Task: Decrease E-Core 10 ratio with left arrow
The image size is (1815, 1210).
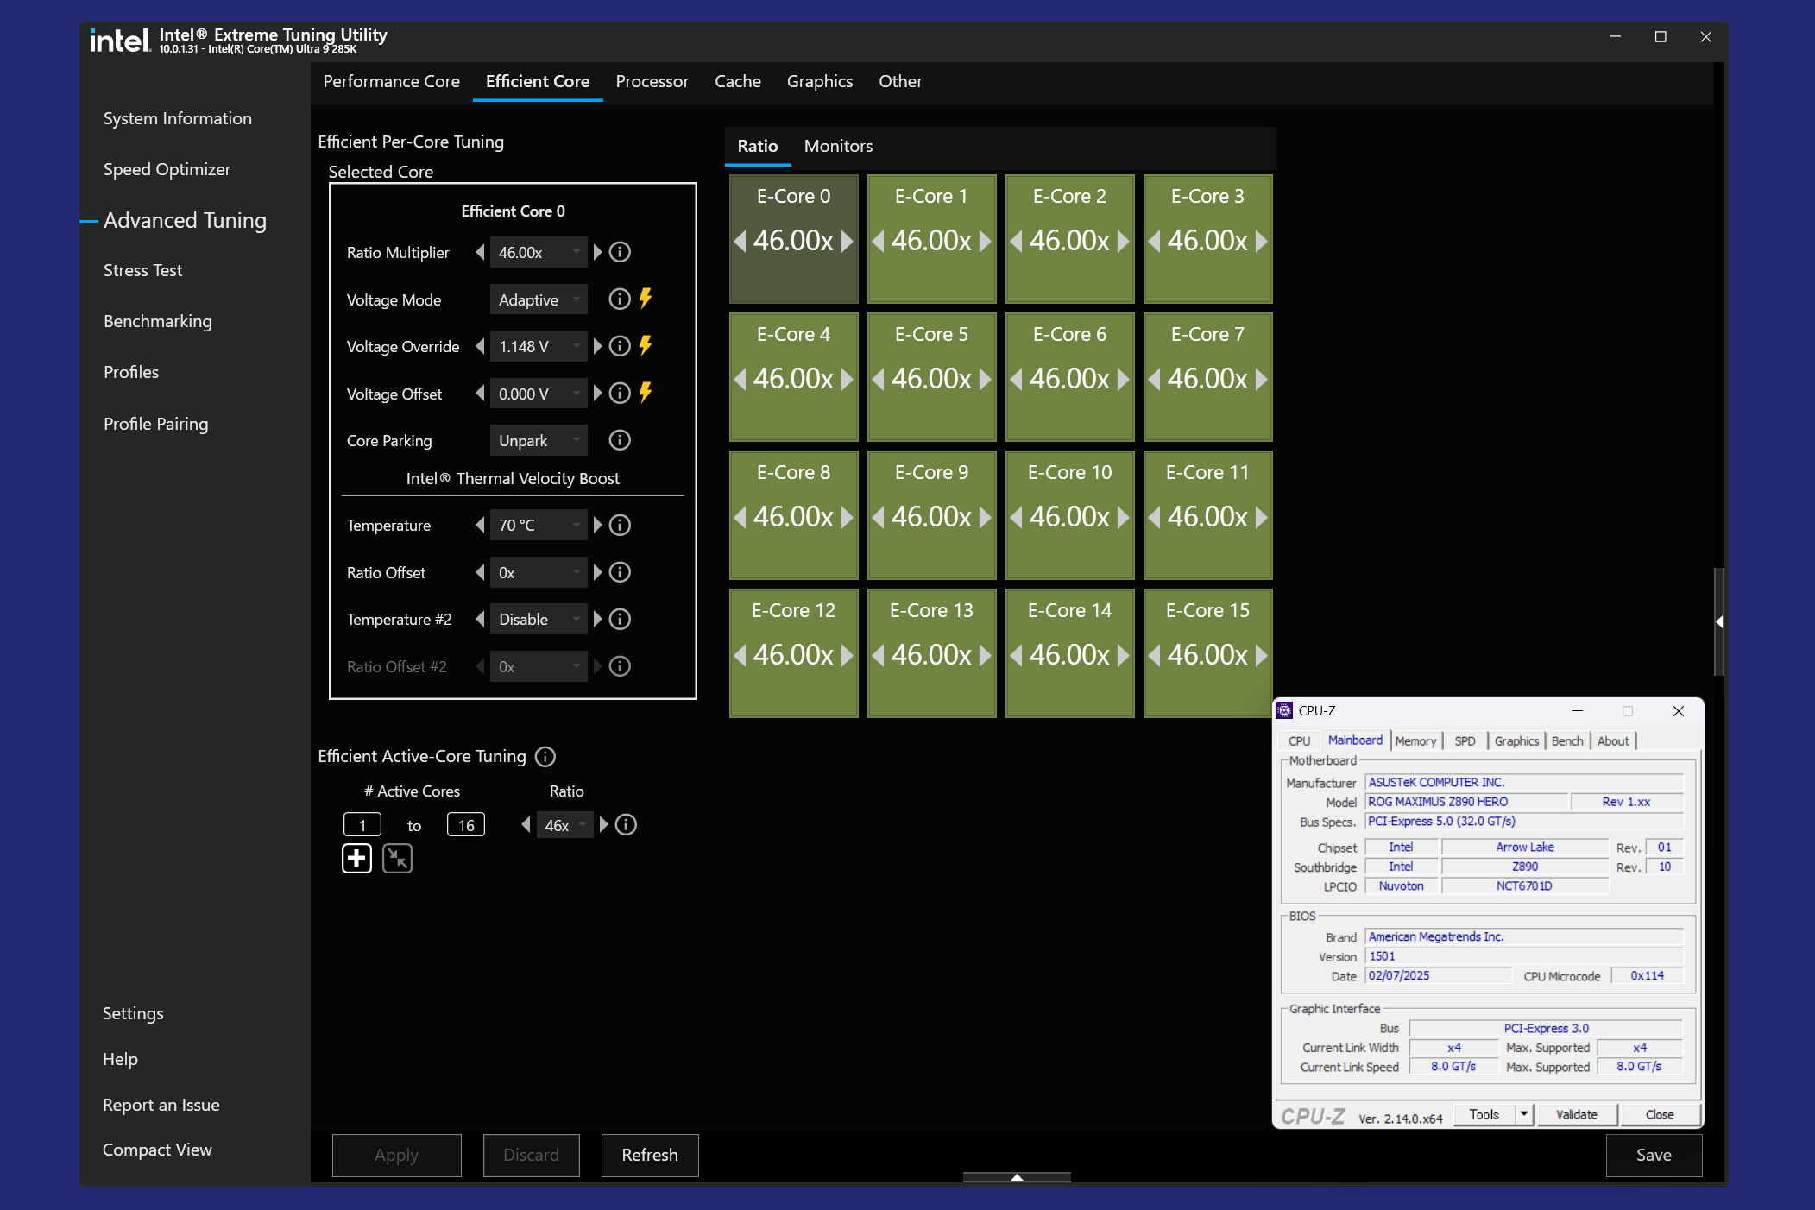Action: coord(1017,517)
